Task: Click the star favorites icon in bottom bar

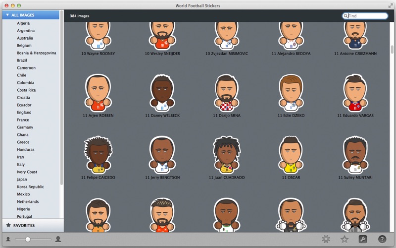Action: click(344, 239)
